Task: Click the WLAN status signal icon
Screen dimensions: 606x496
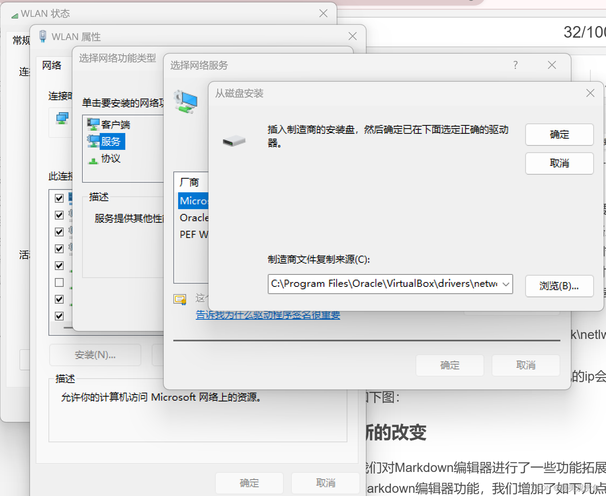Action: [15, 15]
